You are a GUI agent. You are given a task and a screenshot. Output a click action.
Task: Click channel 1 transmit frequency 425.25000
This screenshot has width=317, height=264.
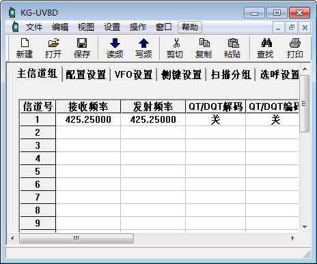click(x=153, y=119)
